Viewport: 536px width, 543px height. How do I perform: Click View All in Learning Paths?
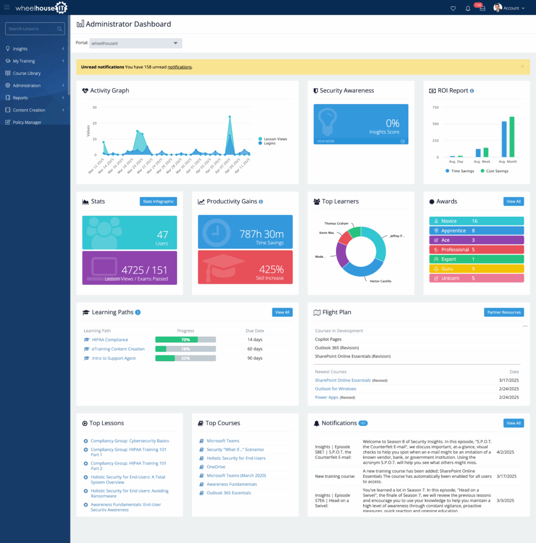282,312
